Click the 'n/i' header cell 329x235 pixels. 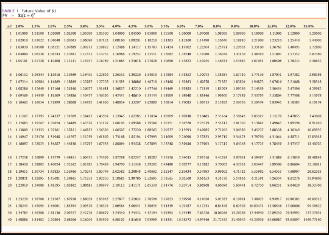click(x=9, y=26)
